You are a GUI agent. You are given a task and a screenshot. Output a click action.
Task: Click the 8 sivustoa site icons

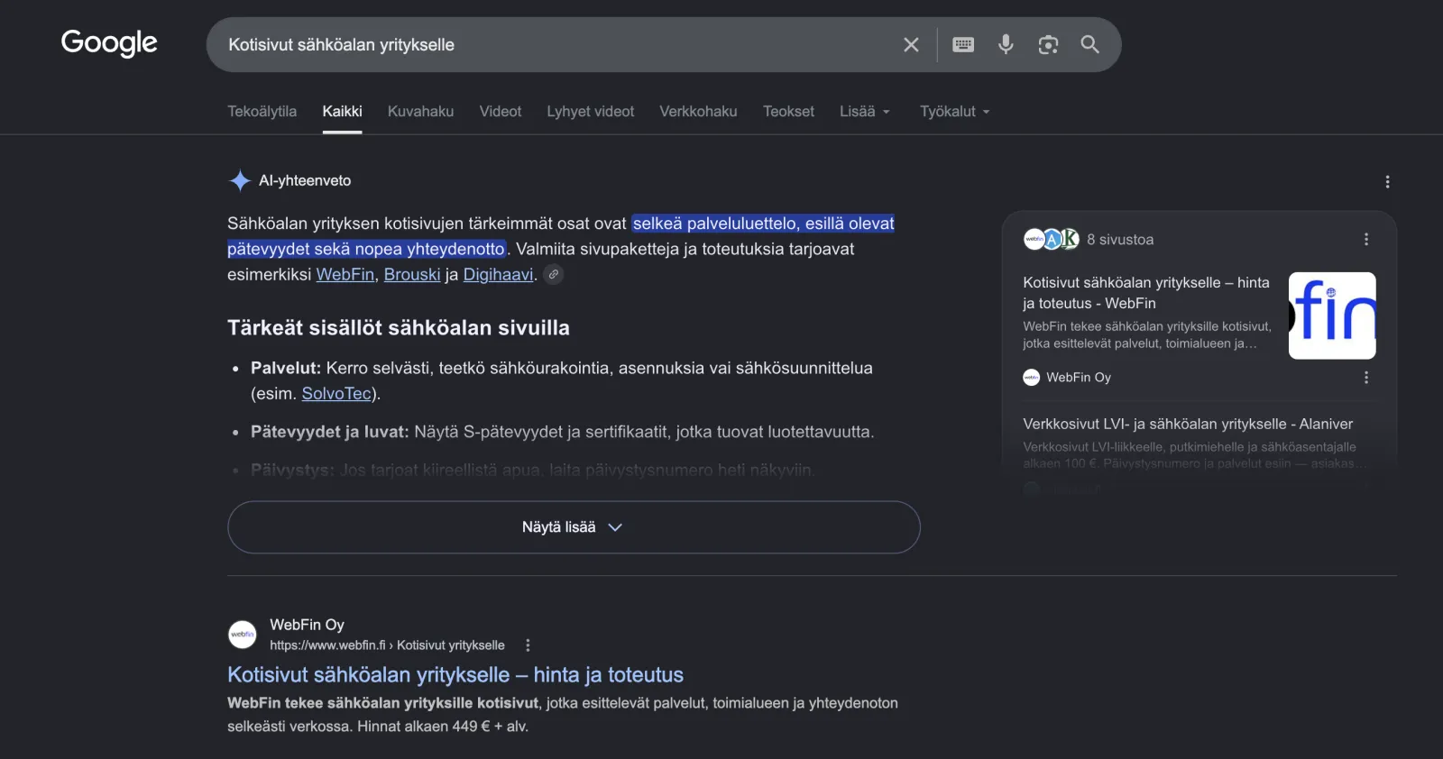click(x=1052, y=239)
